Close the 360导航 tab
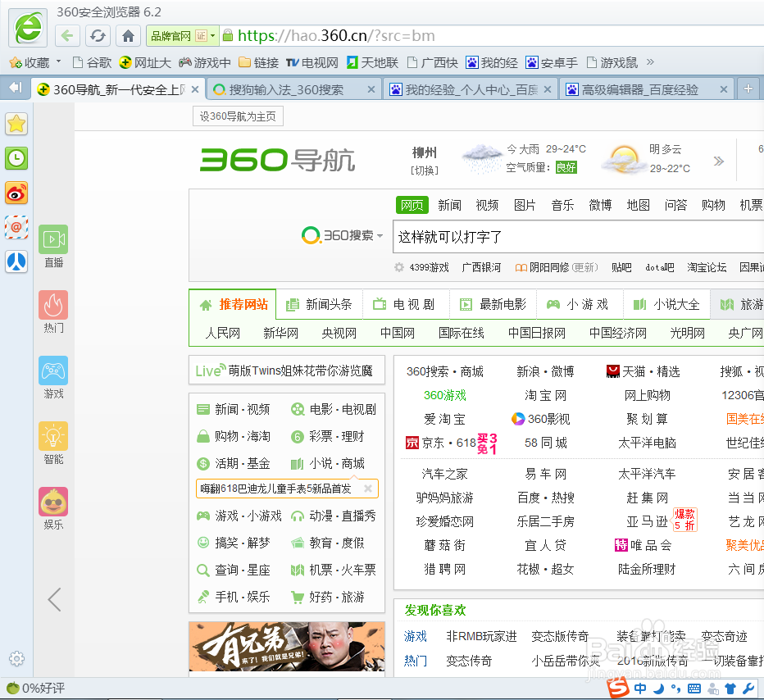The width and height of the screenshot is (764, 700). [195, 89]
